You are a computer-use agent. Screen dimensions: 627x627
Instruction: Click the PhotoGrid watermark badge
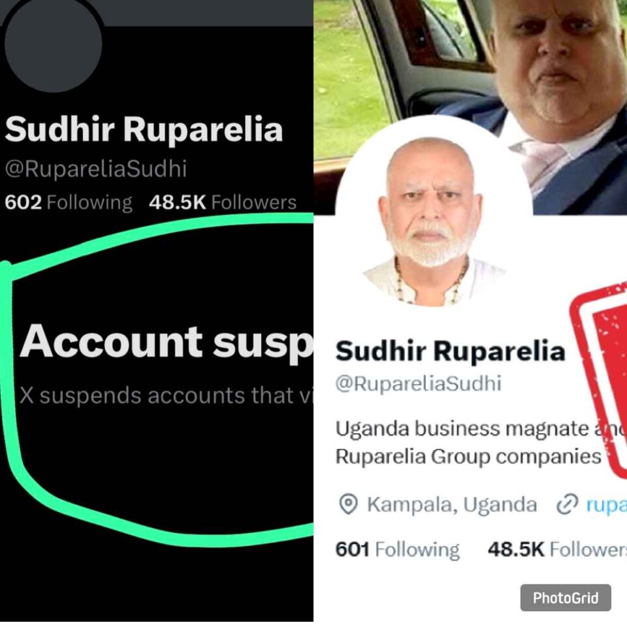click(566, 598)
